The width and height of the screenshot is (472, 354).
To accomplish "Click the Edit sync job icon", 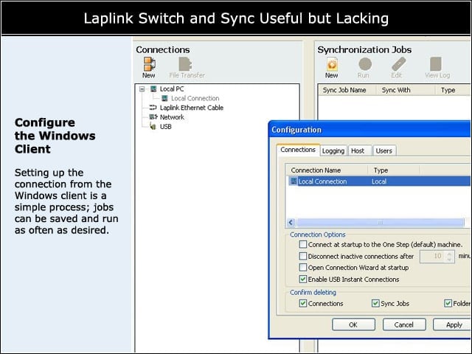I will [x=399, y=64].
